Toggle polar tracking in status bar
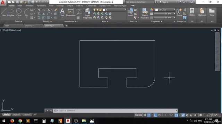222x124 pixels. (x=160, y=115)
